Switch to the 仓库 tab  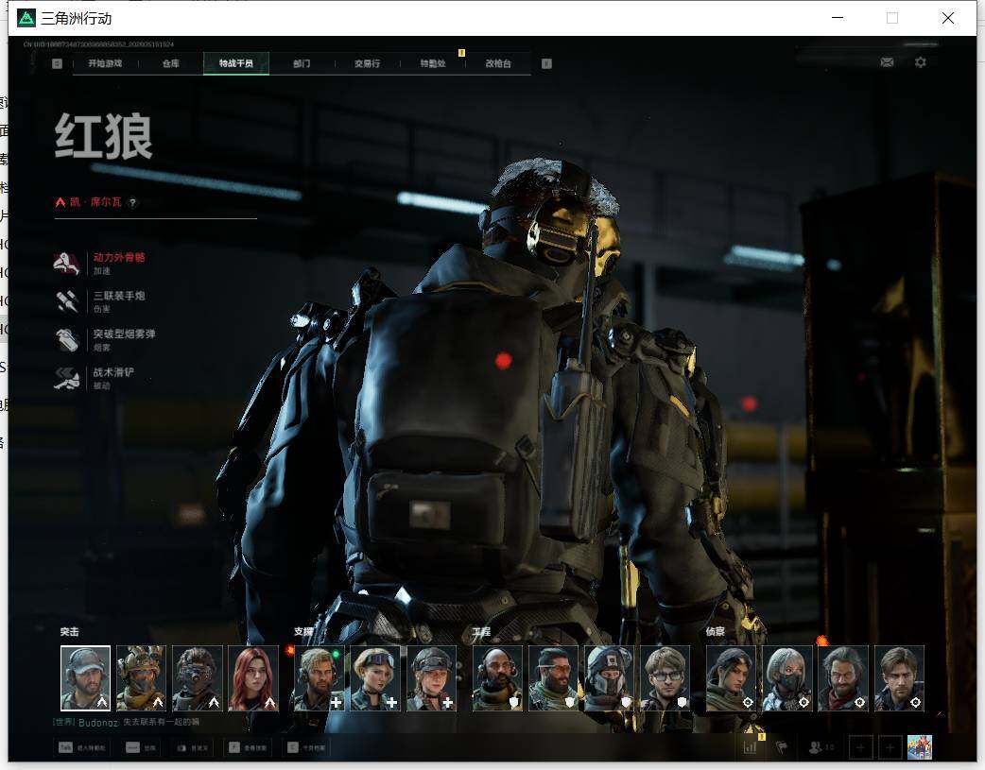coord(171,63)
